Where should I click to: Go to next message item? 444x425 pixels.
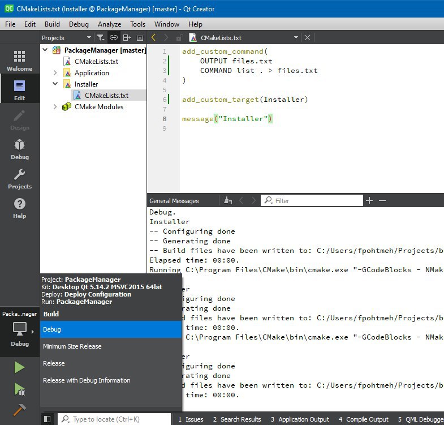coord(253,200)
